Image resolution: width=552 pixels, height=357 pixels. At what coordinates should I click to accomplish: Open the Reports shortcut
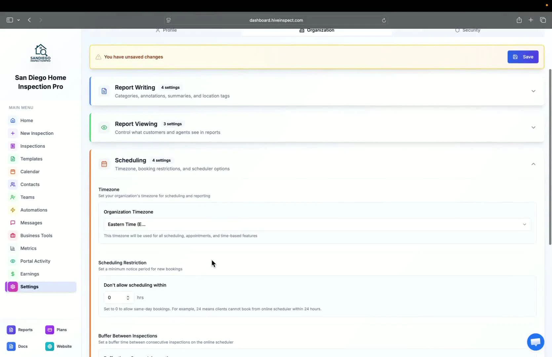pyautogui.click(x=20, y=330)
